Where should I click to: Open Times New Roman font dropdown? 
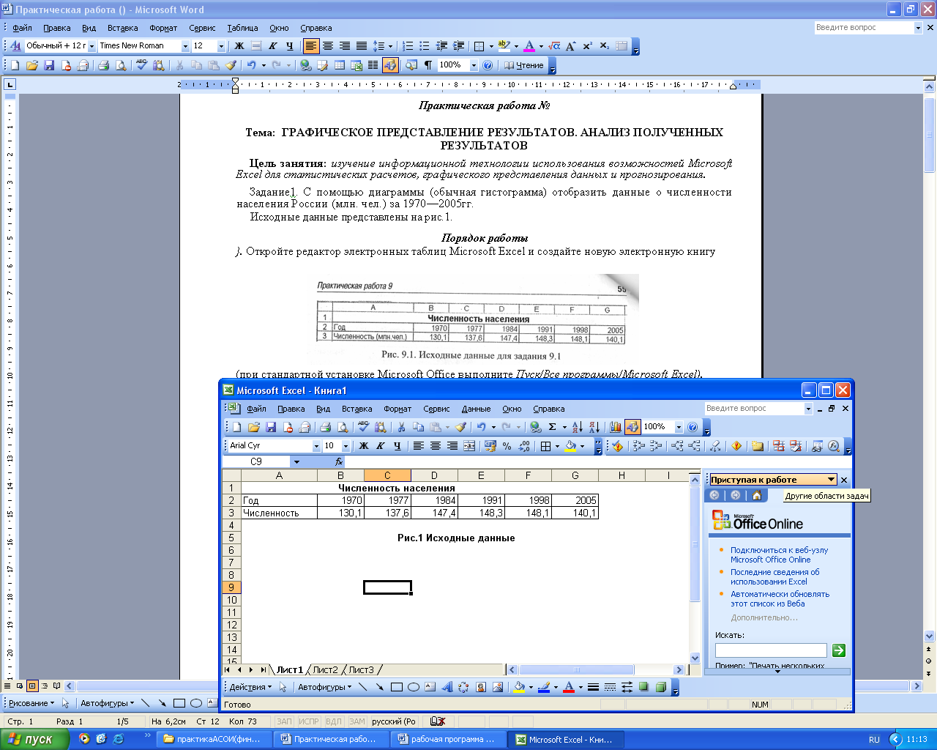(x=185, y=45)
